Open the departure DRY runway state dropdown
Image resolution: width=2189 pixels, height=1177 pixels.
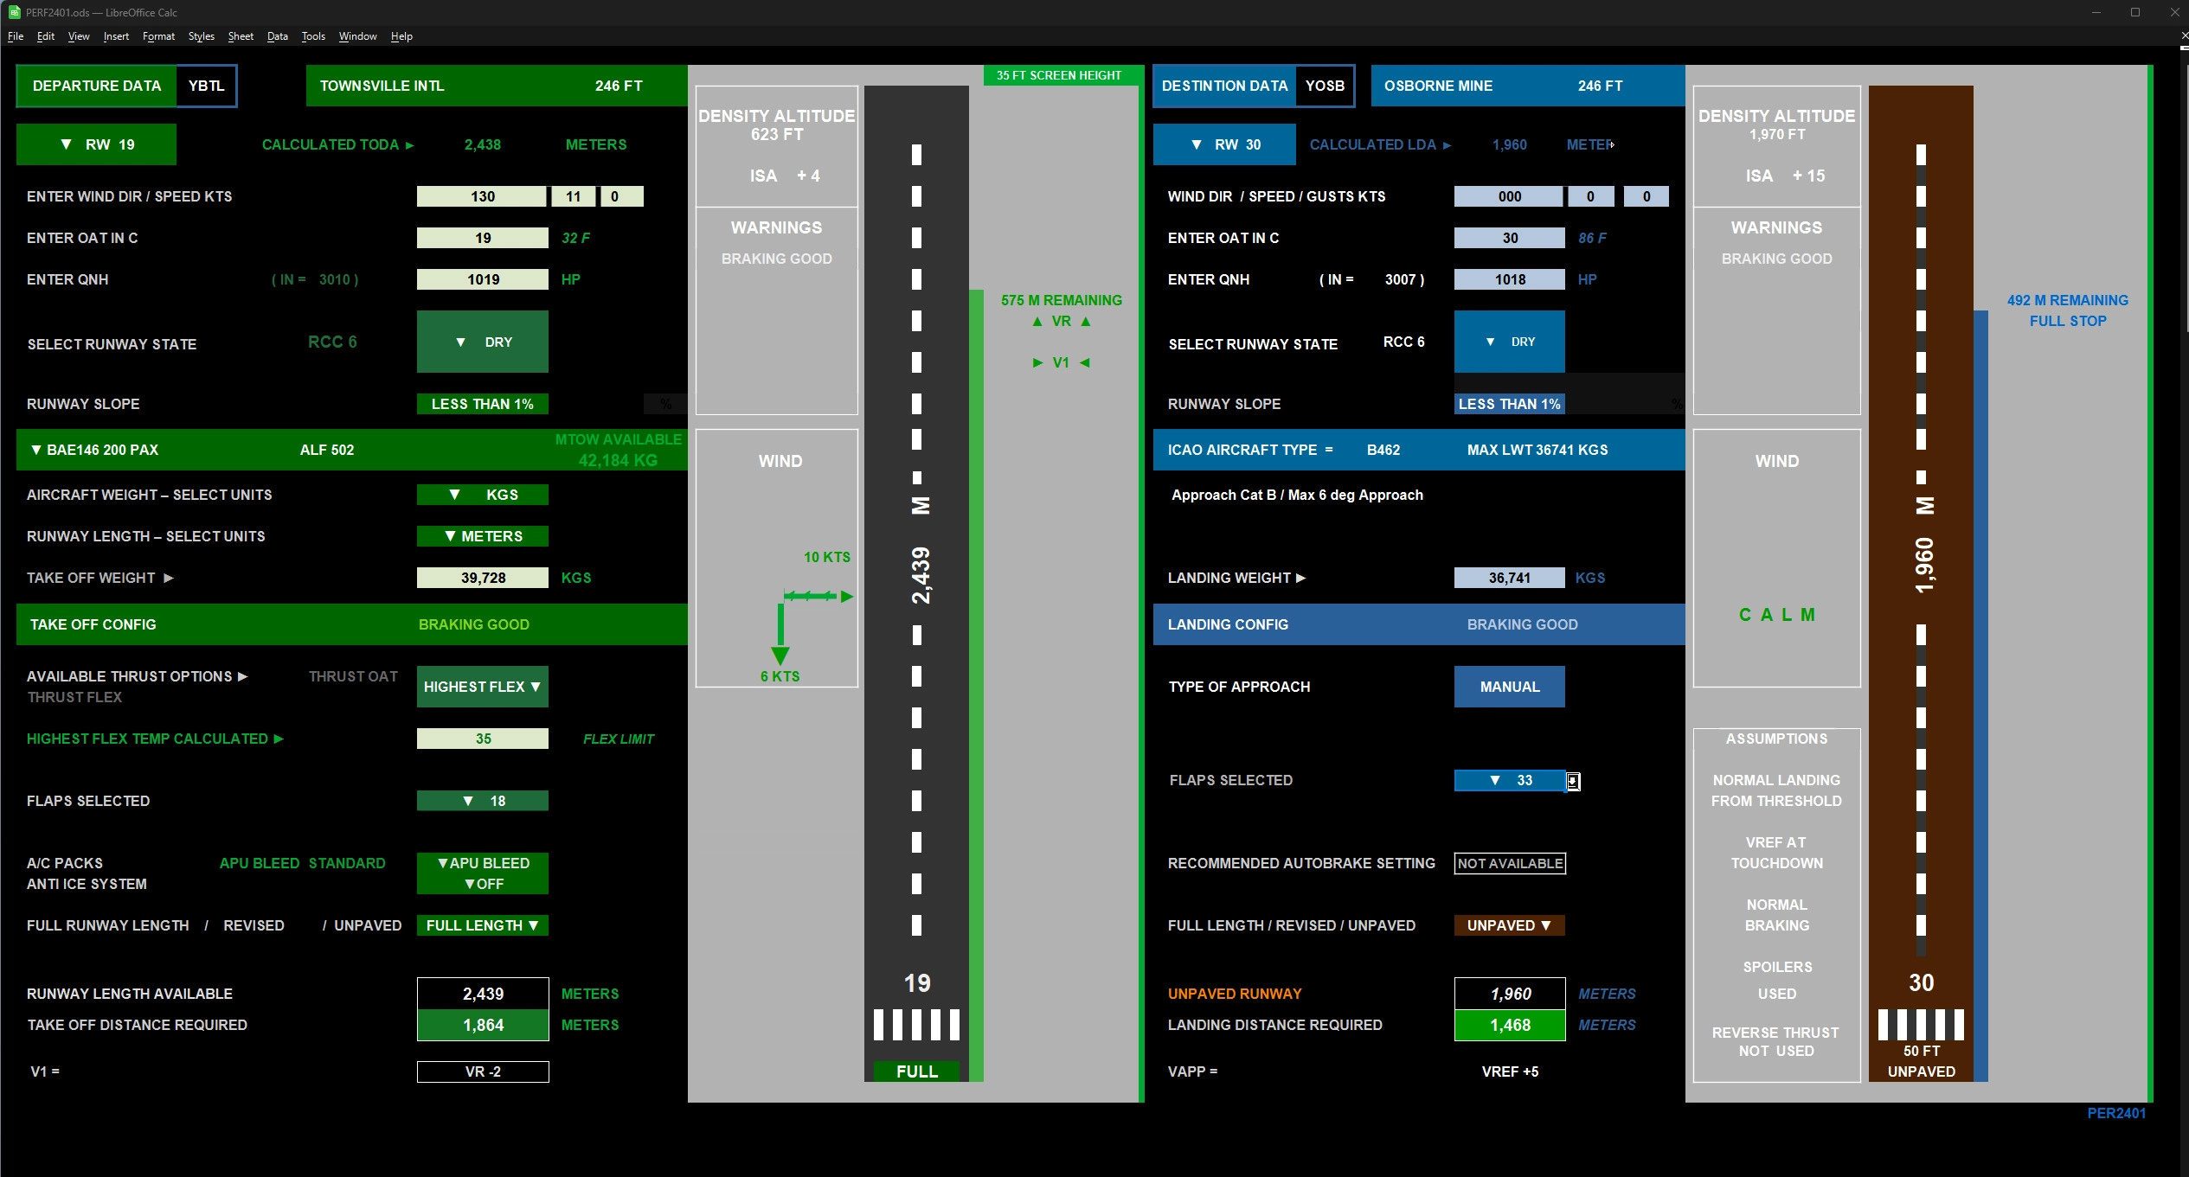point(483,342)
